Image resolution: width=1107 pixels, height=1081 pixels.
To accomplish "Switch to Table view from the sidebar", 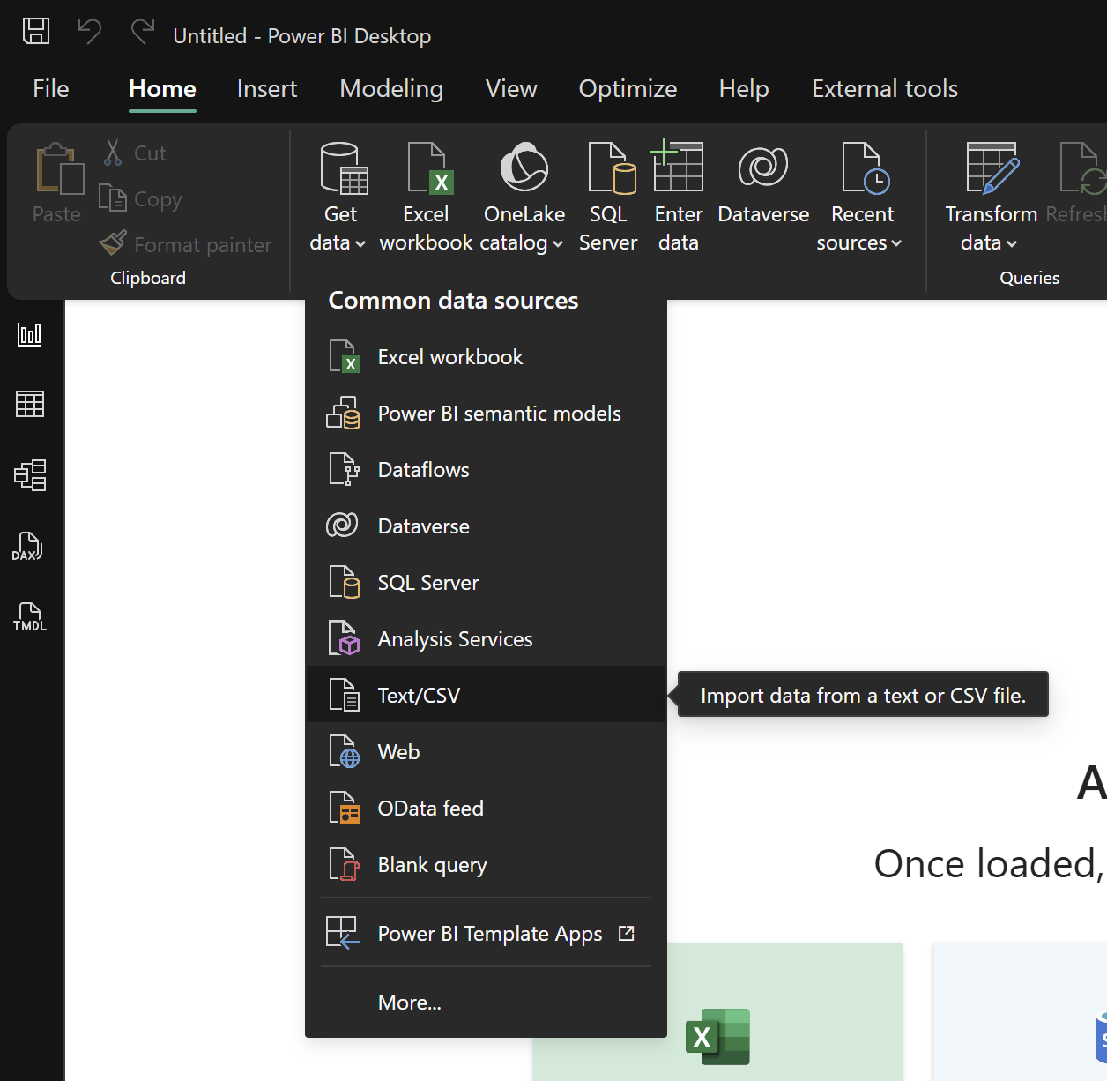I will [x=32, y=404].
